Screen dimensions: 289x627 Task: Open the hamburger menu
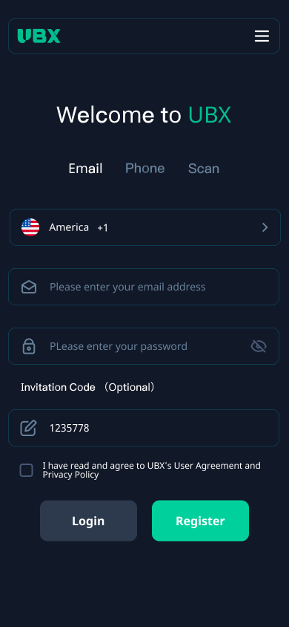click(x=262, y=36)
